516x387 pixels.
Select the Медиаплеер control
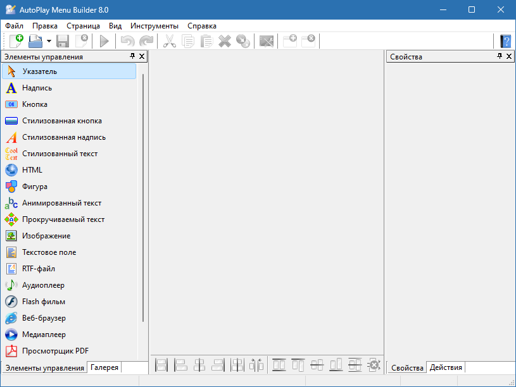pyautogui.click(x=69, y=335)
